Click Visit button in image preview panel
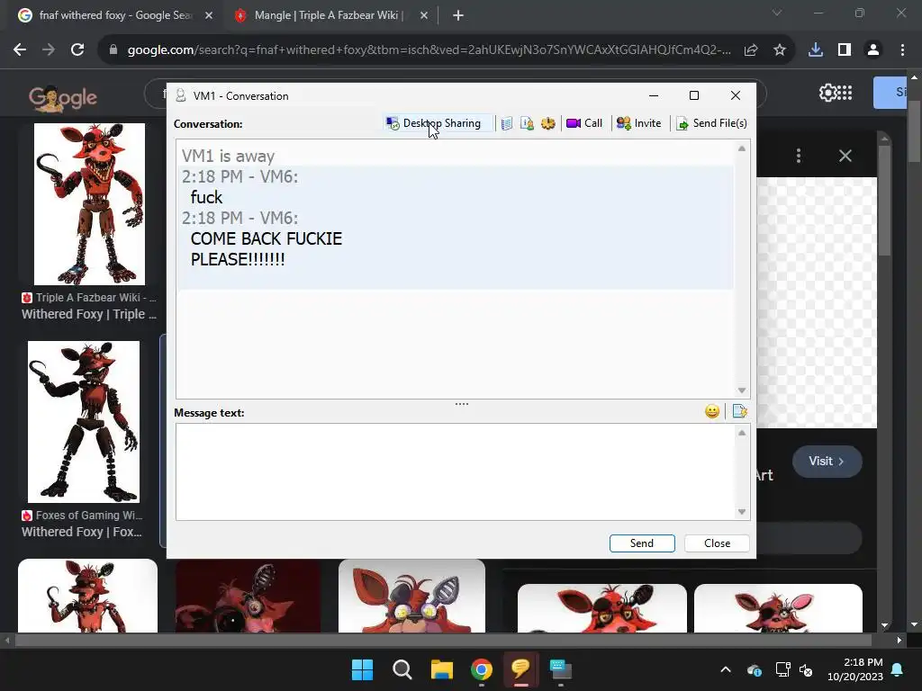Screen dimensions: 922x691 pyautogui.click(x=827, y=462)
